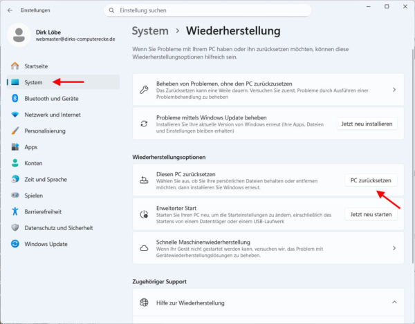415x324 pixels.
Task: Focus the Einstellung suchen search box
Action: 207,10
